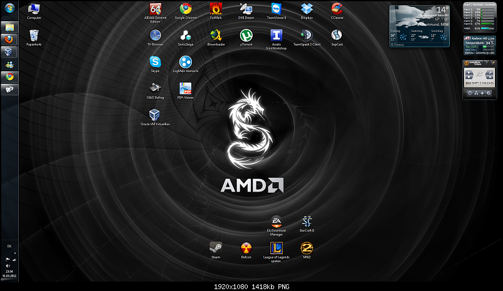The height and width of the screenshot is (291, 503).
Task: Select the virtual drive label in DAEMON gadget
Action: click(479, 83)
